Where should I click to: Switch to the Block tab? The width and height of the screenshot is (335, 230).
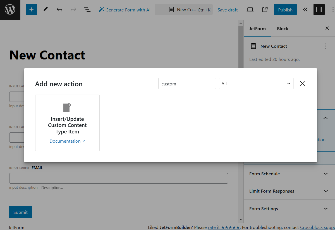click(283, 28)
